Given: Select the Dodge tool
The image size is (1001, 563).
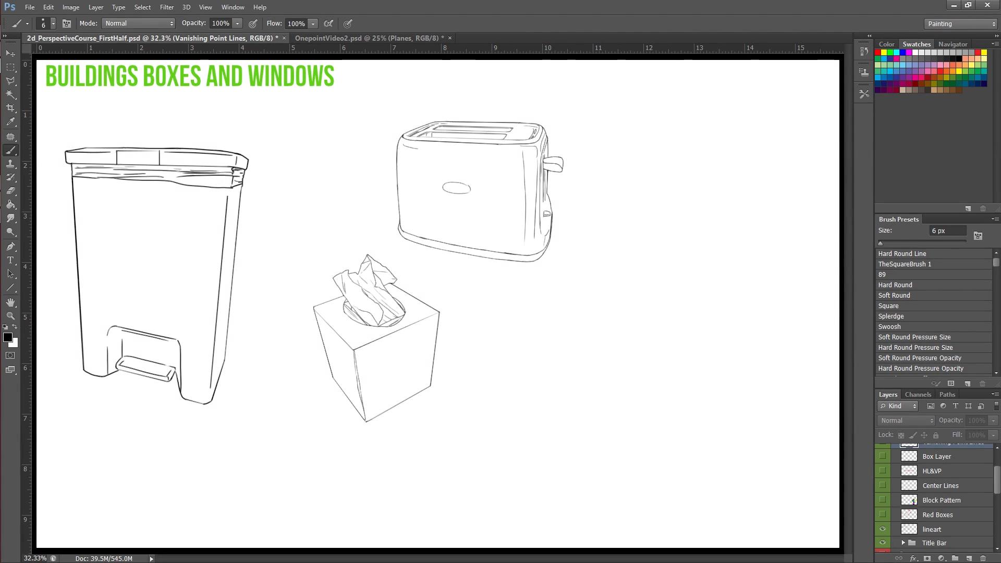Looking at the screenshot, I should click(10, 232).
